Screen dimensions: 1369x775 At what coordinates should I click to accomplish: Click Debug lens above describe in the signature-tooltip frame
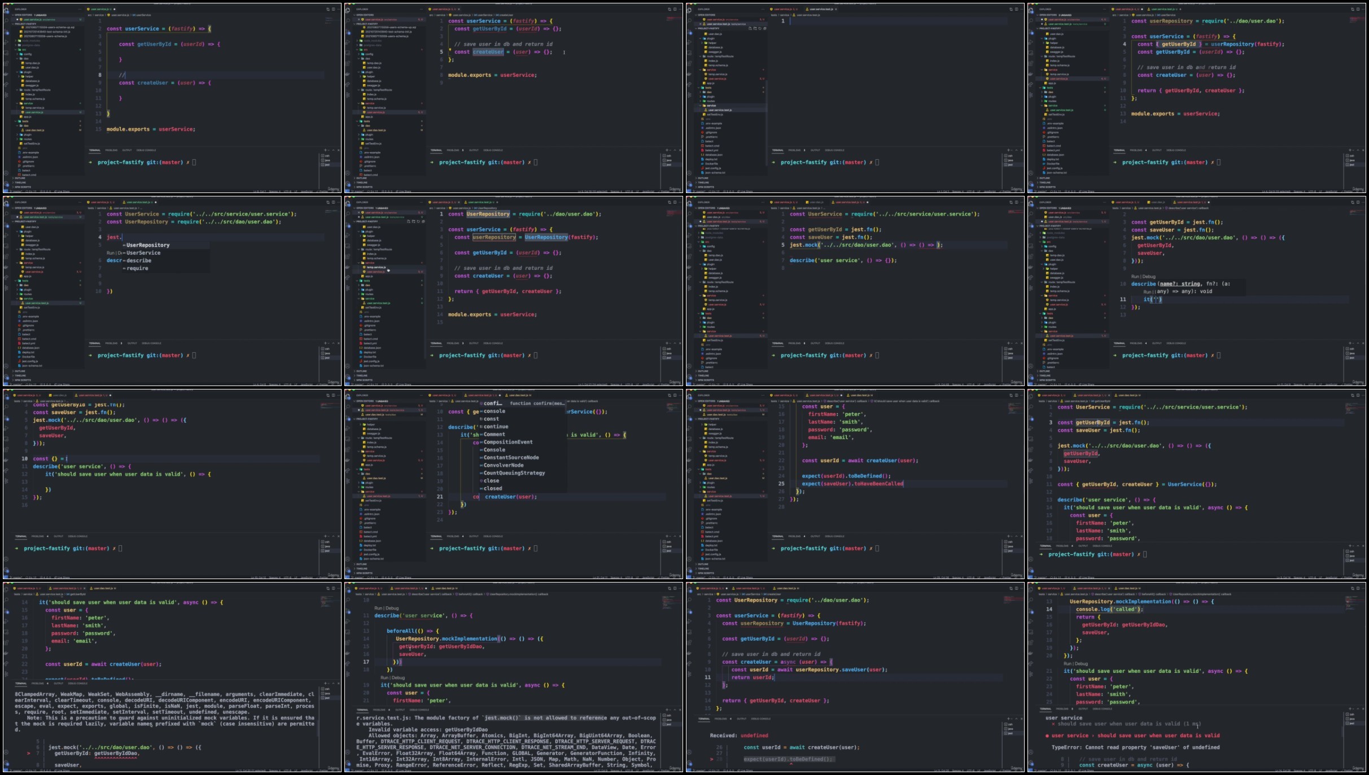[x=1149, y=277]
